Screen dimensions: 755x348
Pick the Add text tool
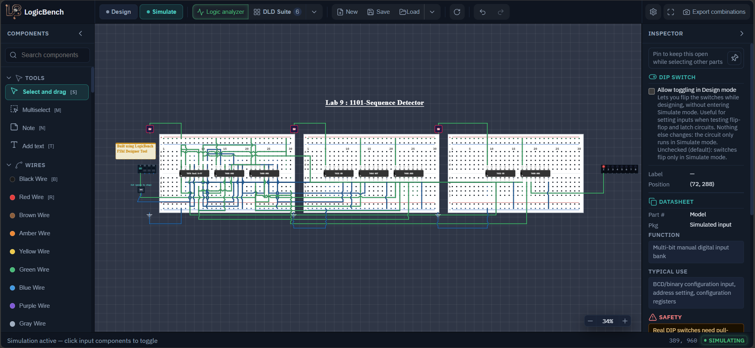(47, 146)
